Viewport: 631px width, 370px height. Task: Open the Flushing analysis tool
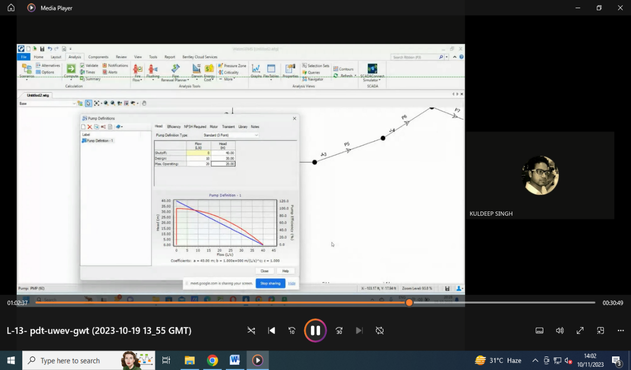pos(153,71)
